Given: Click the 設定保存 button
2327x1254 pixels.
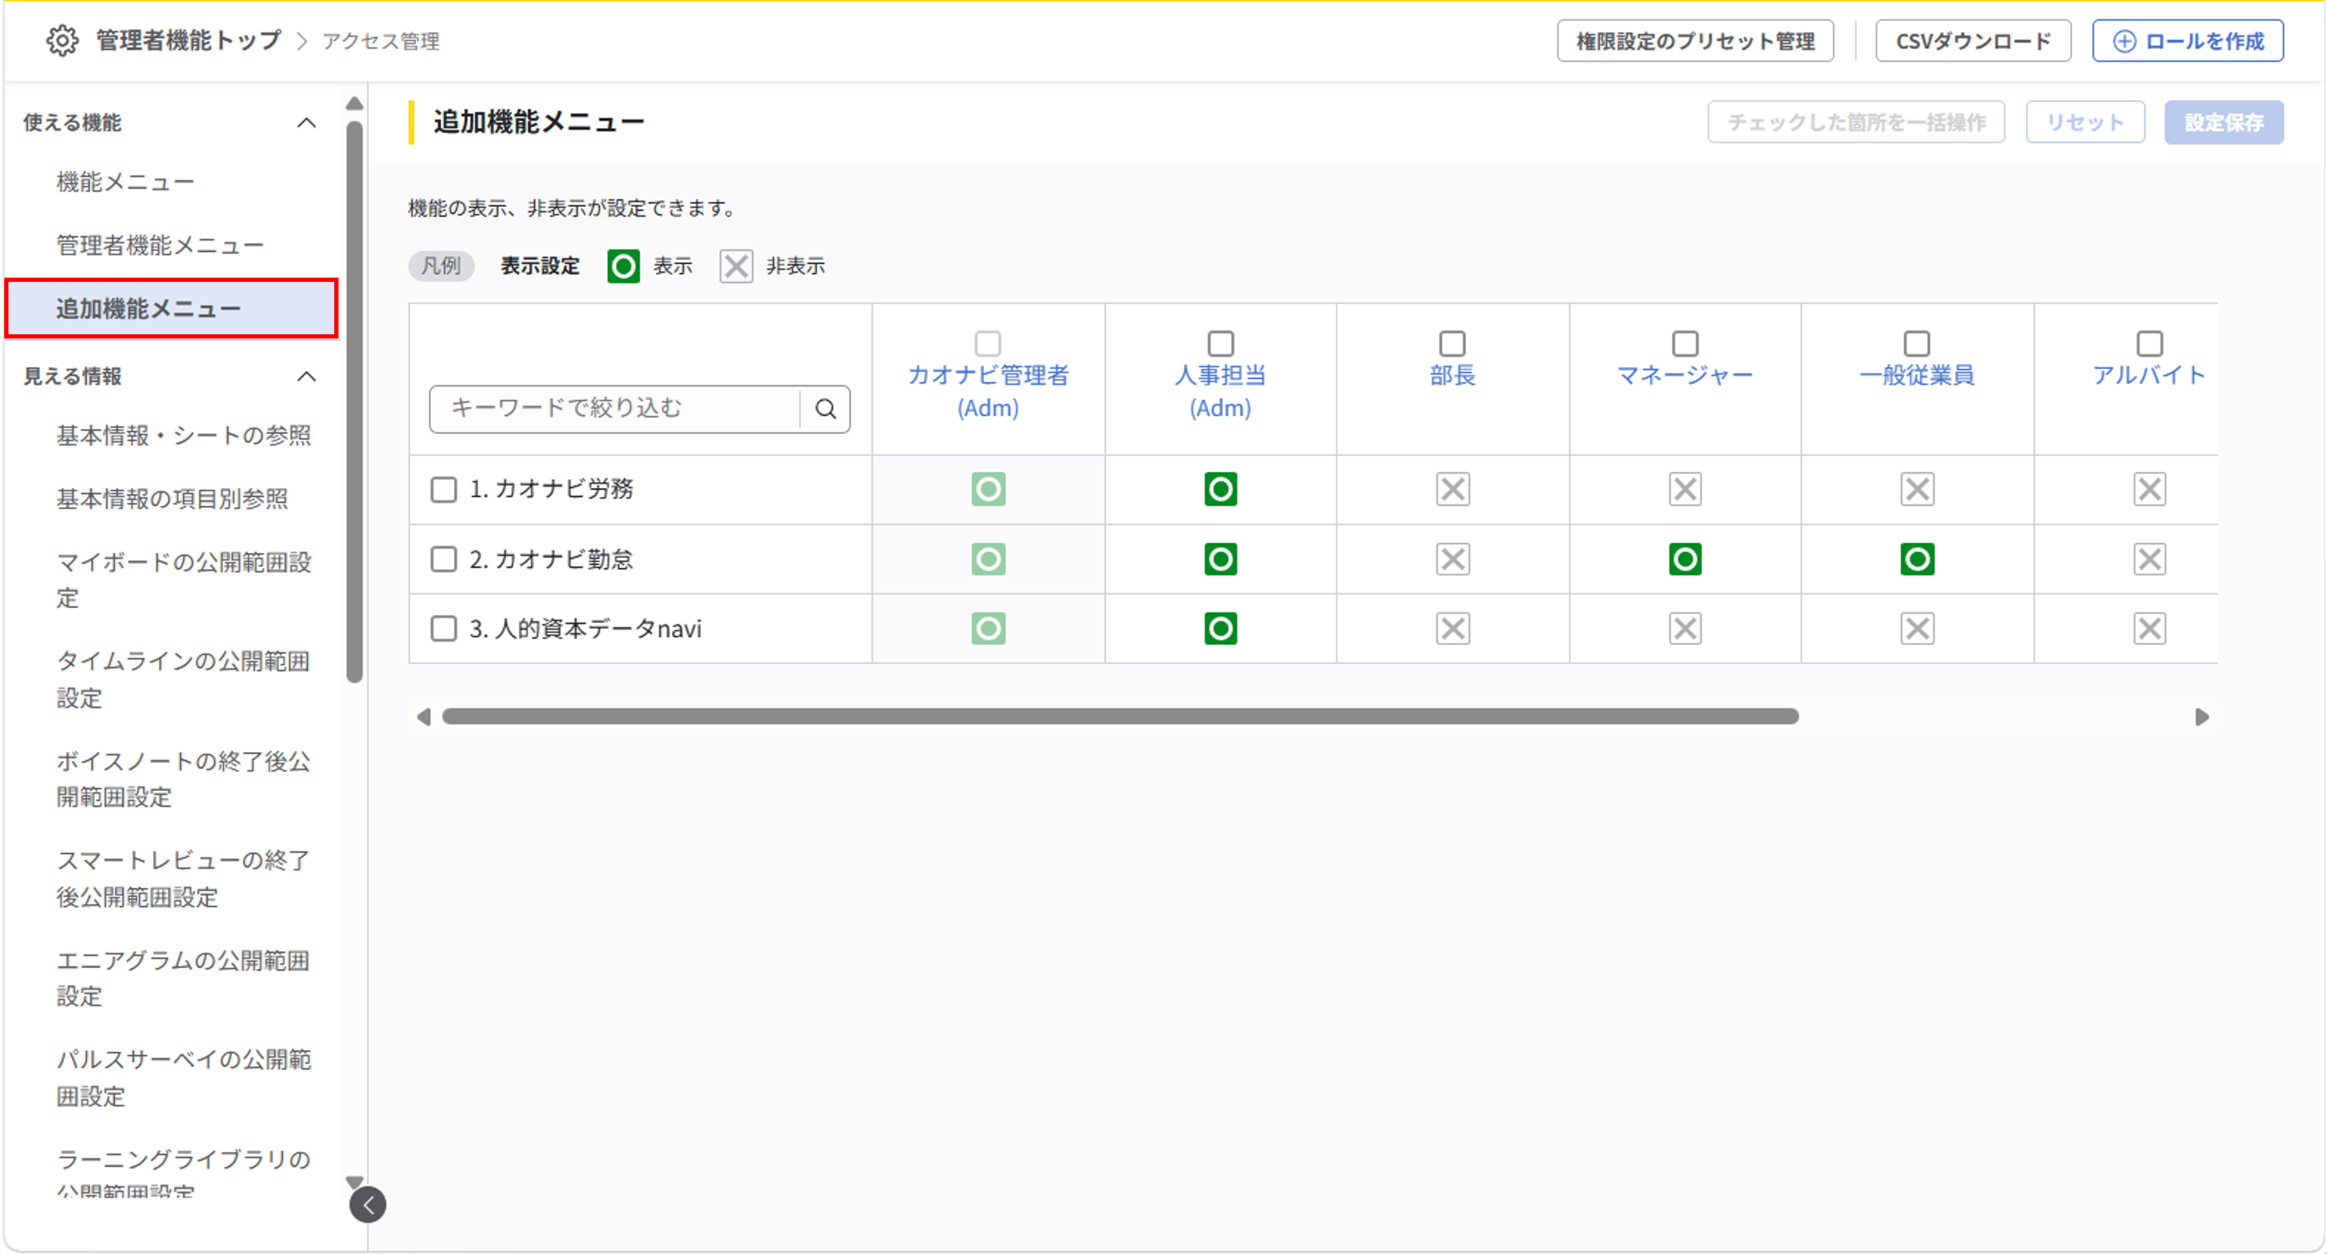Looking at the screenshot, I should (x=2223, y=122).
